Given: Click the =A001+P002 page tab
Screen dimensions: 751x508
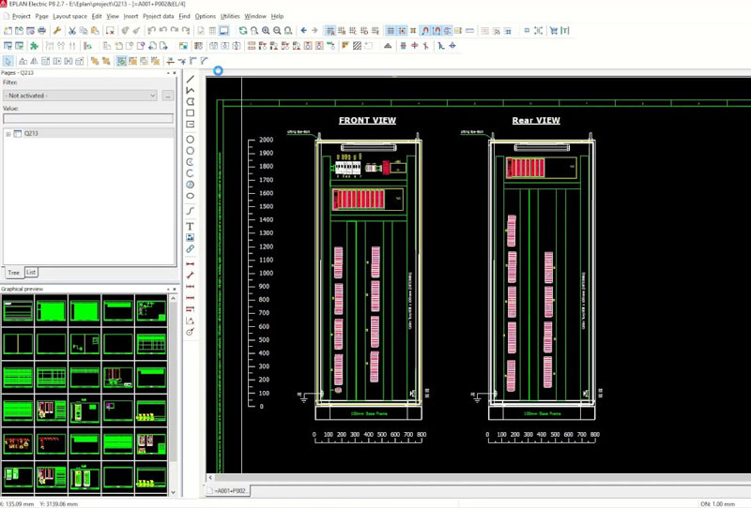Looking at the screenshot, I should coord(228,491).
